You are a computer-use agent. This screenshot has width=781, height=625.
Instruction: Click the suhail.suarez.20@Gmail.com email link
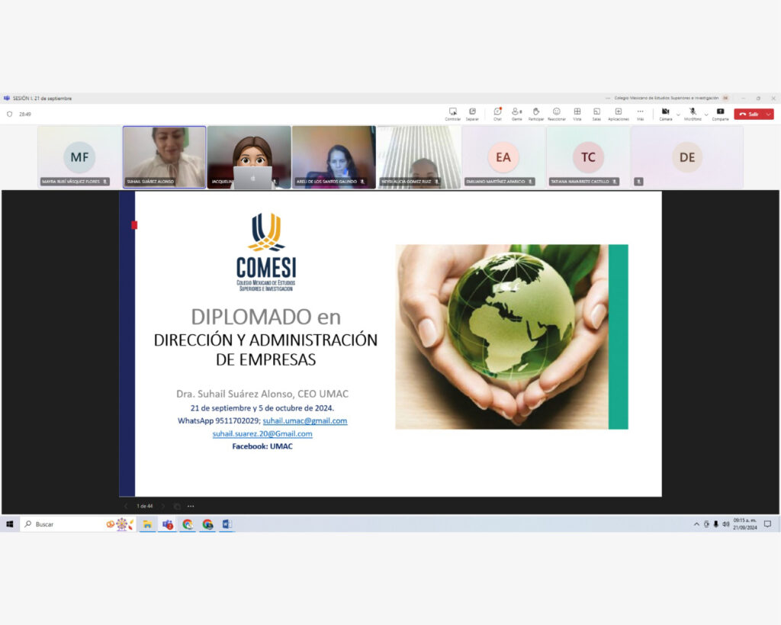pos(262,433)
